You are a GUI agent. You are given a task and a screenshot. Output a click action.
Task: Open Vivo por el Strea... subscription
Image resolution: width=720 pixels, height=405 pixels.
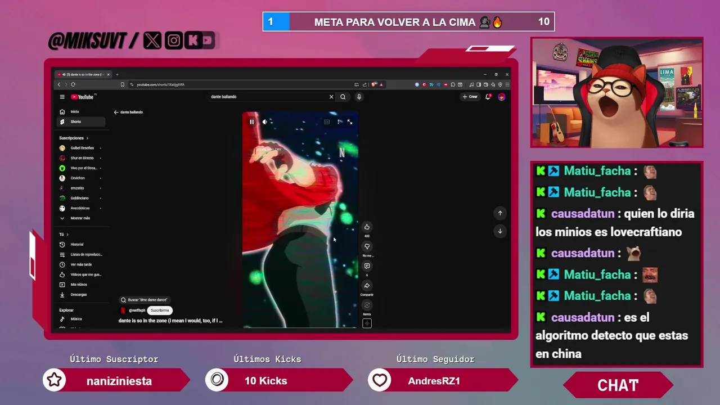click(81, 168)
